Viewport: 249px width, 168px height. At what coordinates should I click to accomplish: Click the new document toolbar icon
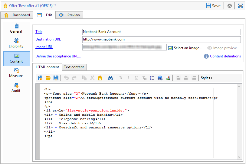tap(40, 78)
